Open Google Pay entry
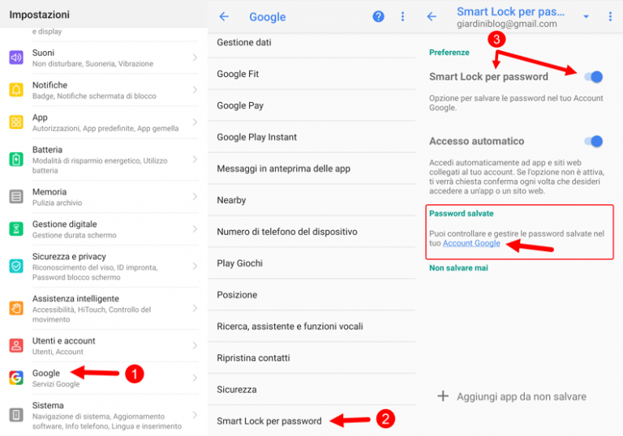This screenshot has height=436, width=623. click(x=311, y=105)
